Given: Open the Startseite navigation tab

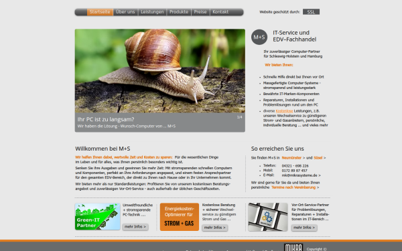Looking at the screenshot, I should coord(100,12).
